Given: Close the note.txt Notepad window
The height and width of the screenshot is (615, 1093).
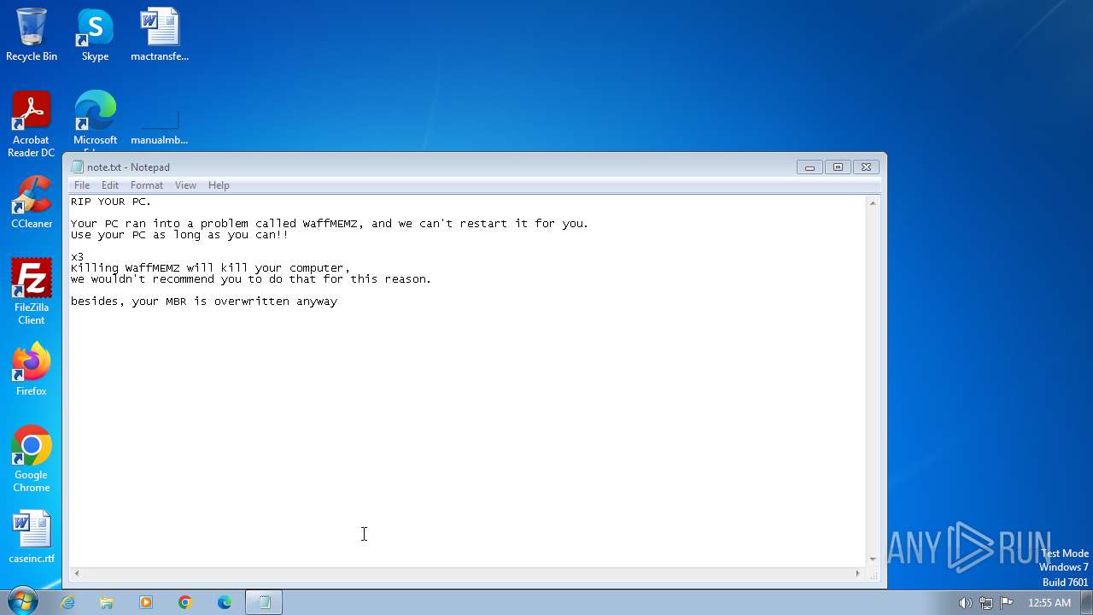Looking at the screenshot, I should coord(866,167).
